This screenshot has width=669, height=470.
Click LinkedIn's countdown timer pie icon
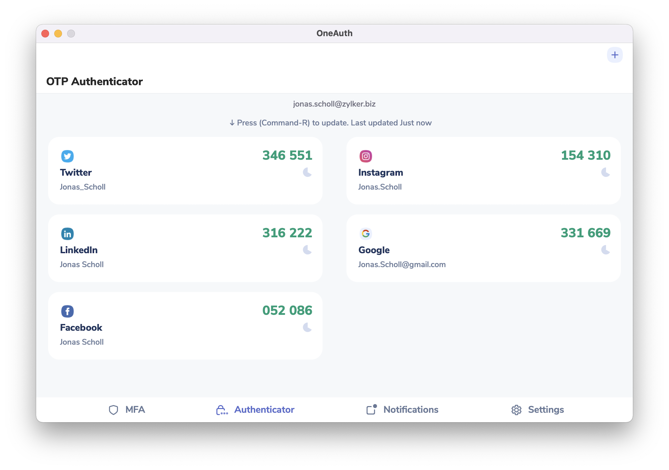[x=307, y=250]
